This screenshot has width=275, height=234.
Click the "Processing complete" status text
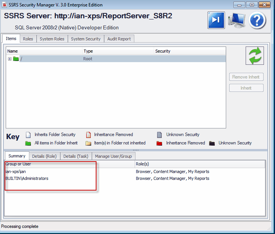20,226
